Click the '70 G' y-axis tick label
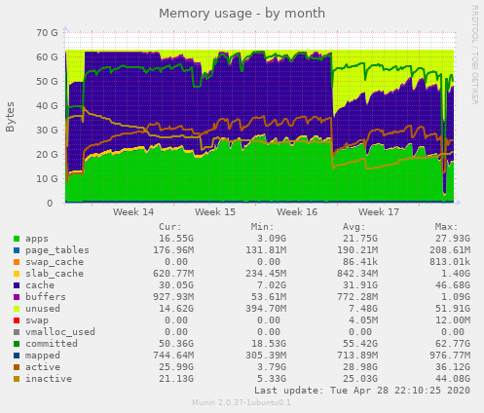Screen dimensions: 484x413 point(47,33)
